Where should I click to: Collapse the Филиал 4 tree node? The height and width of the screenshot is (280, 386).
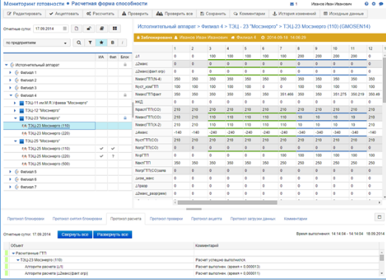[x=11, y=95]
